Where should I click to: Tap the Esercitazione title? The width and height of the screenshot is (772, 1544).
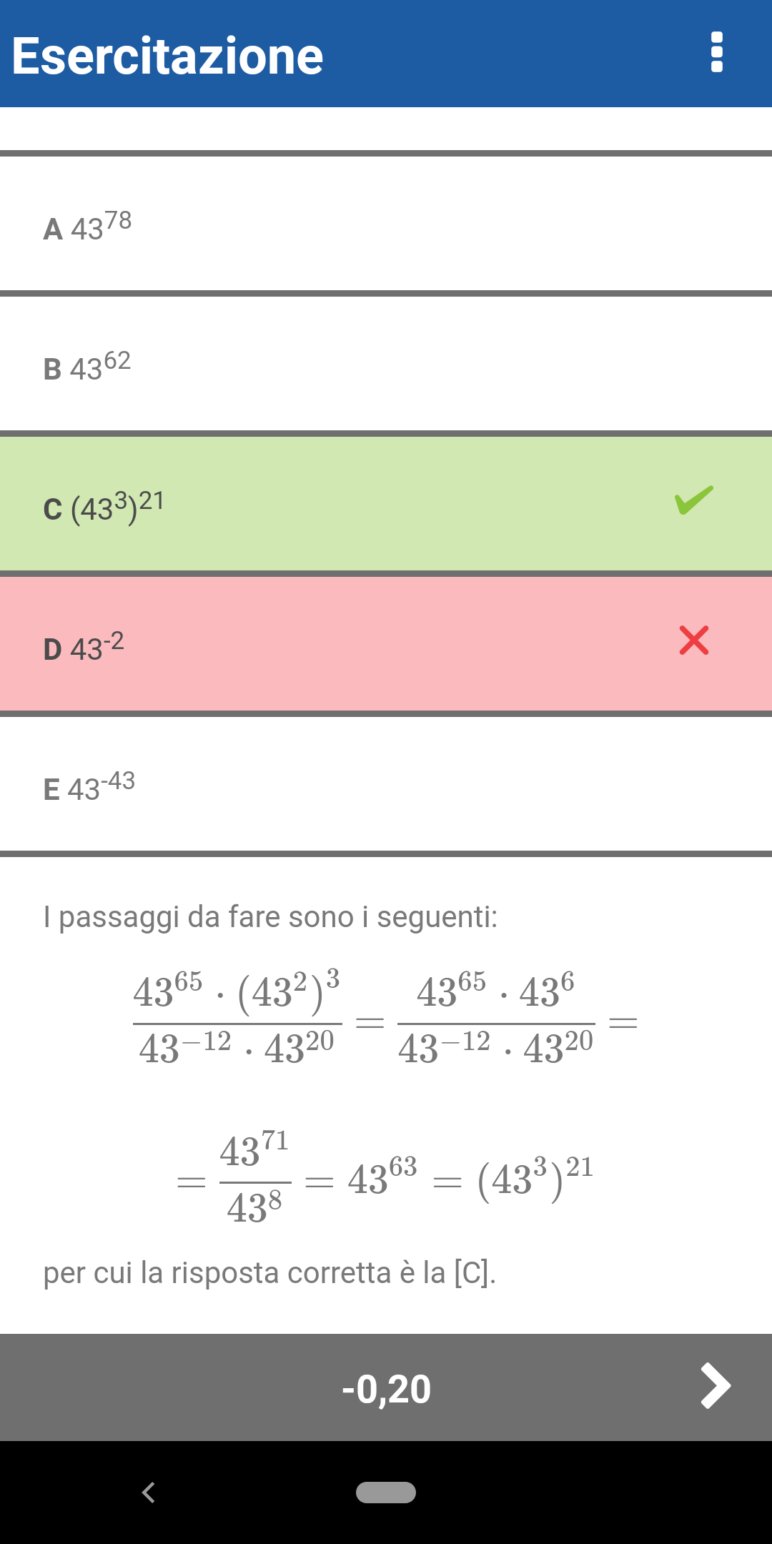tap(168, 56)
